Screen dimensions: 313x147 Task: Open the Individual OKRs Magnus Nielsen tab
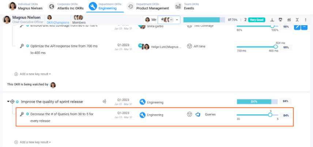tap(25, 6)
